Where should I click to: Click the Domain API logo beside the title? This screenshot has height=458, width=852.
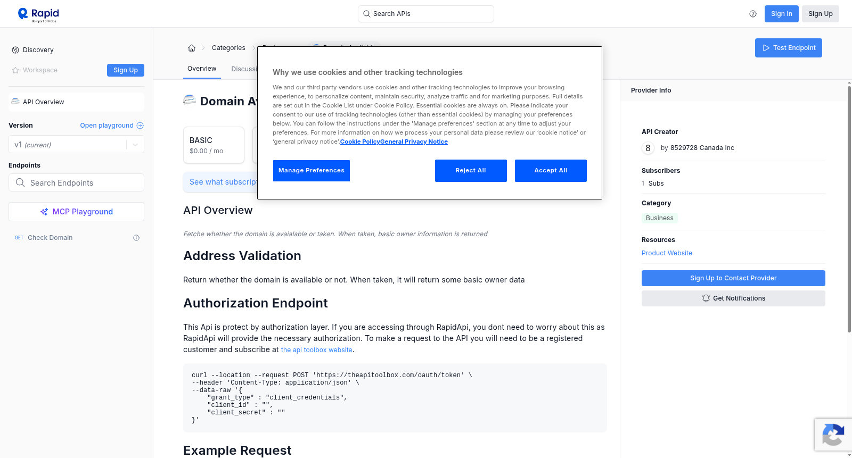190,100
